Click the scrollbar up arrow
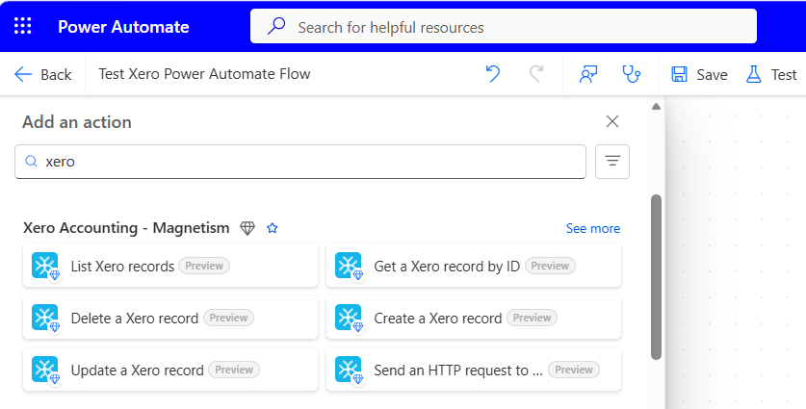This screenshot has width=806, height=409. point(656,107)
